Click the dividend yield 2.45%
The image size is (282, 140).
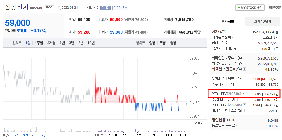274,111
